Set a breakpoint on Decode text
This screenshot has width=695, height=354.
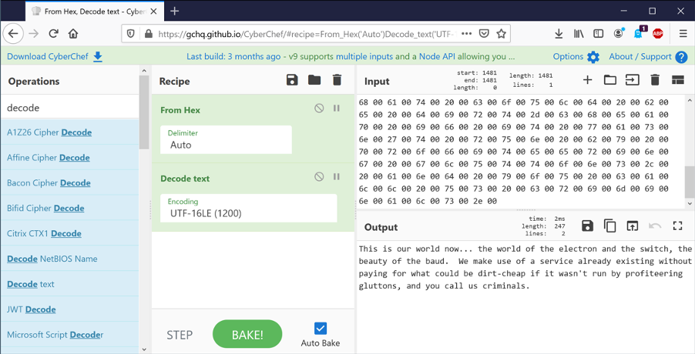click(x=337, y=177)
